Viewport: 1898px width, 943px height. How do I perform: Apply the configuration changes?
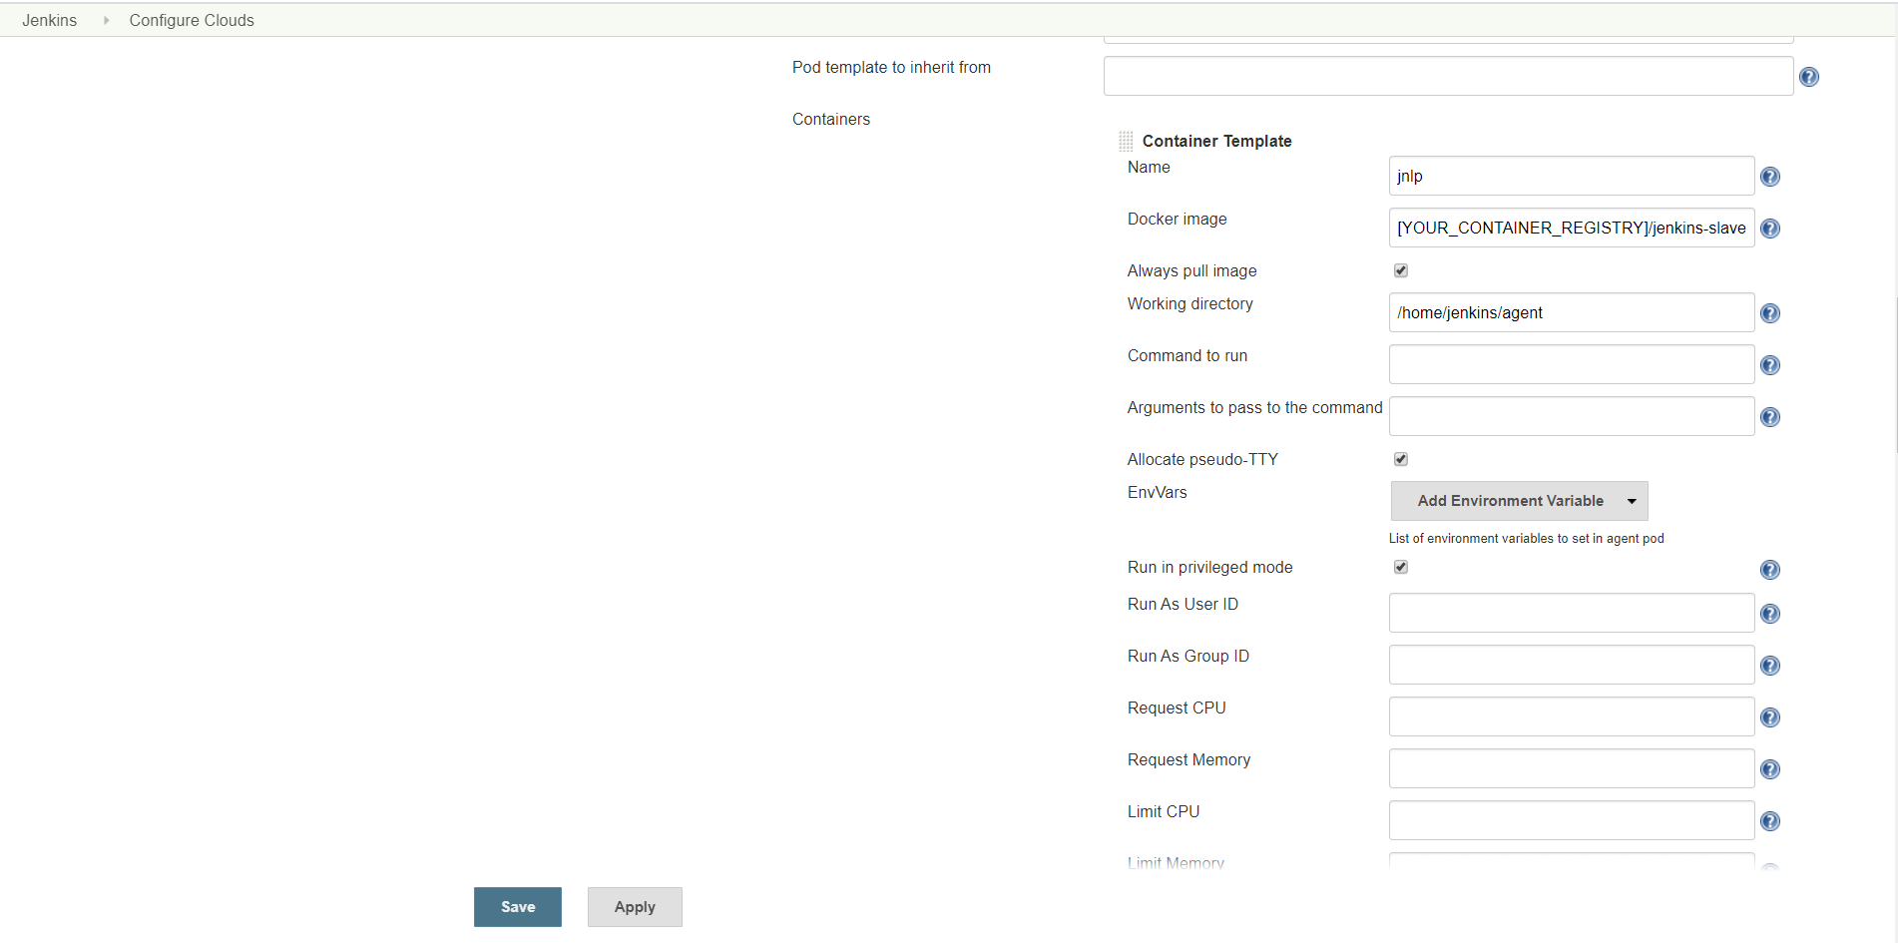[x=635, y=907]
